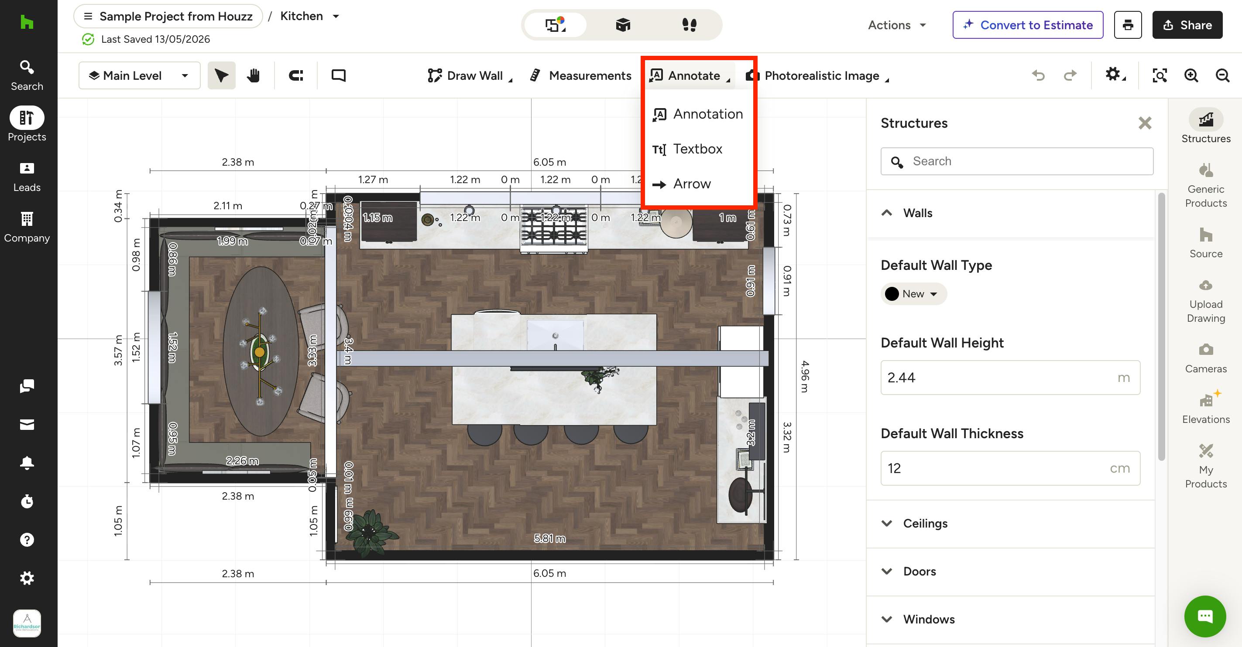Open Company in the left sidebar
This screenshot has height=647, width=1242.
[x=27, y=228]
